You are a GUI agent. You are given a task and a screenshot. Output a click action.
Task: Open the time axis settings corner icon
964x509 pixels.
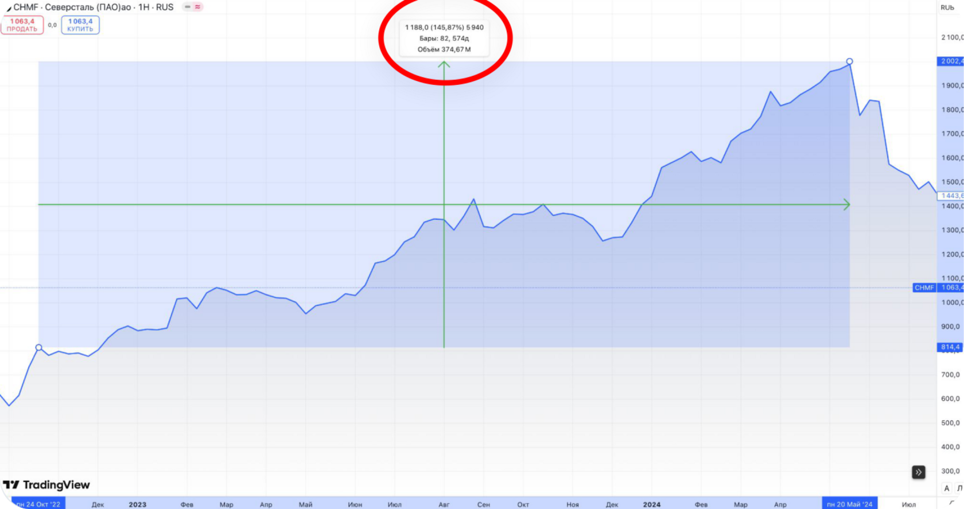pyautogui.click(x=952, y=503)
